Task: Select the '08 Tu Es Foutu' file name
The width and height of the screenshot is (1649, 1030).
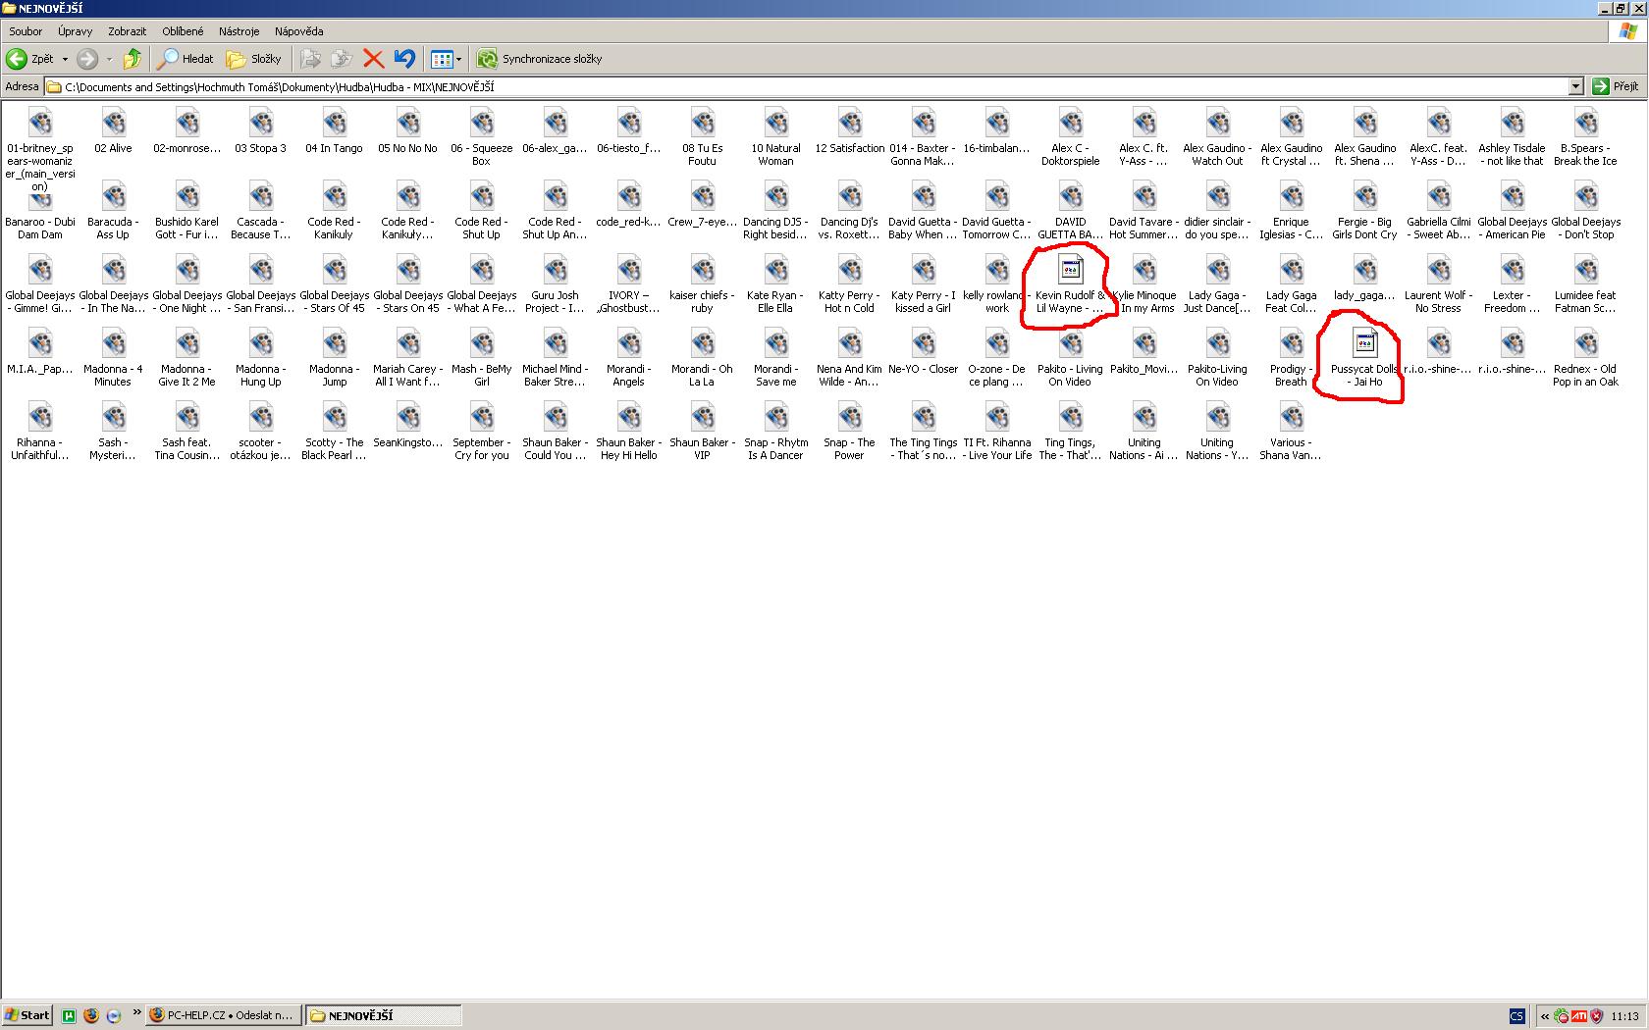Action: 702,155
